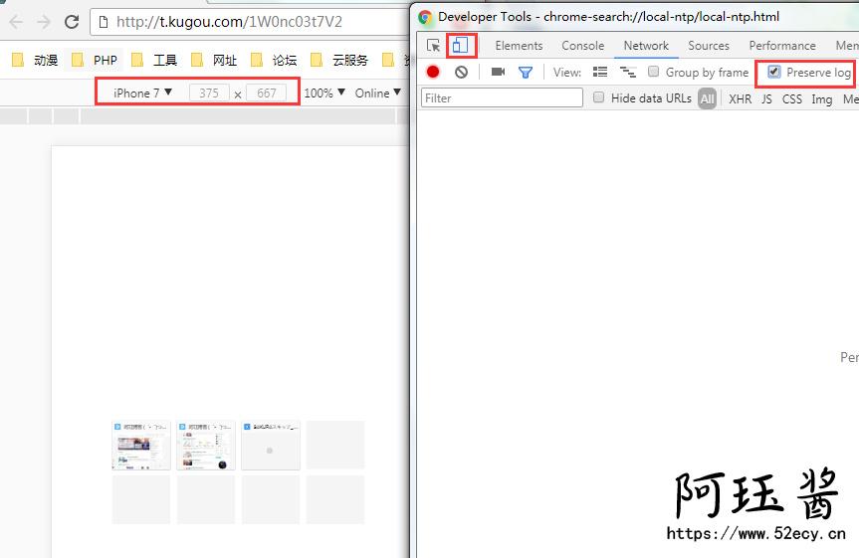Open the 100% zoom dropdown
Screen dimensions: 859x558
click(324, 93)
